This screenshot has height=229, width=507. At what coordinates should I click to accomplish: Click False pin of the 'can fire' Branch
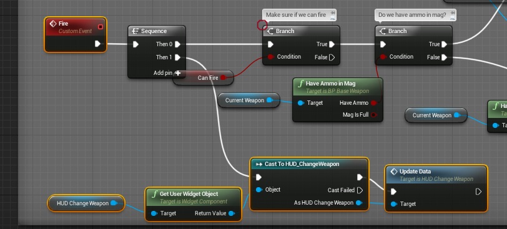click(x=332, y=57)
